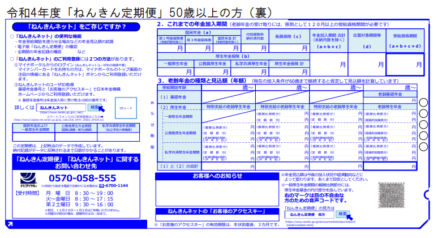The height and width of the screenshot is (238, 442).
Task: Click the 受給資格期間 (a+b+c+d) header cell
Action: click(405, 40)
